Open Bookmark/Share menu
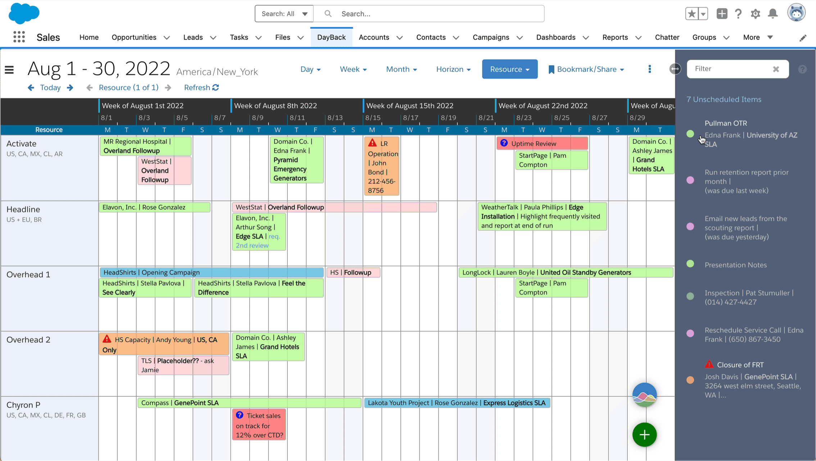 pos(586,69)
